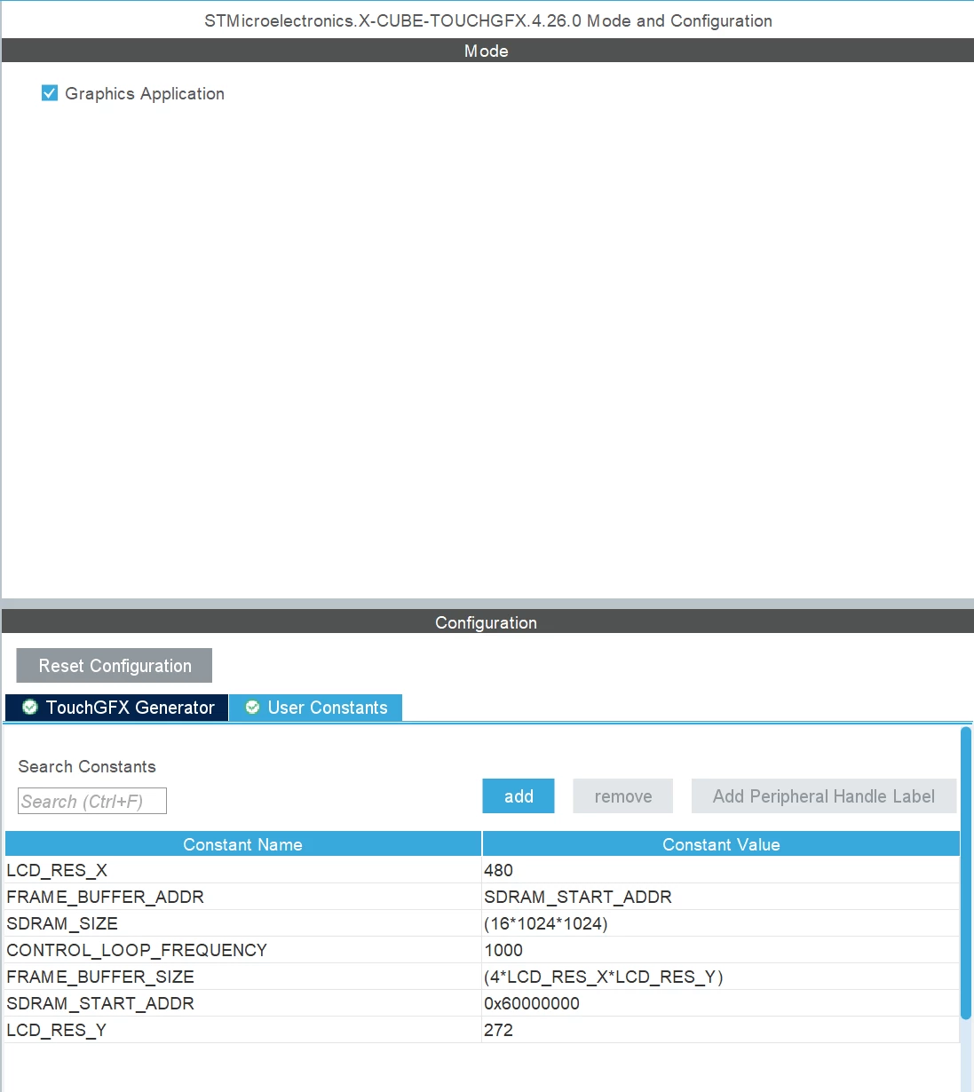
Task: Click the green check icon on User Constants tab
Action: [252, 708]
